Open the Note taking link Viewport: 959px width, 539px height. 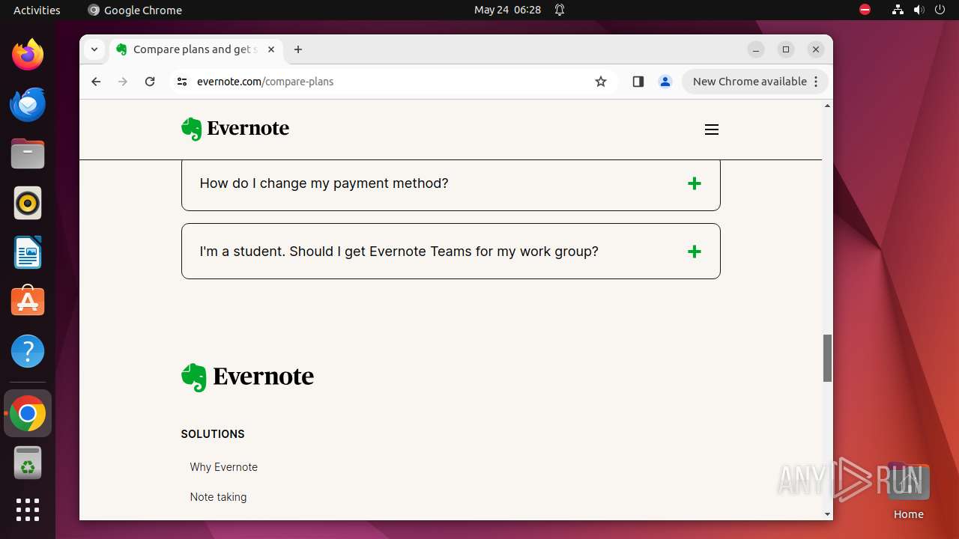[x=218, y=497]
